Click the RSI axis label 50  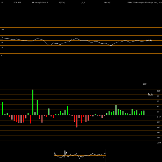pyautogui.click(x=2, y=42)
